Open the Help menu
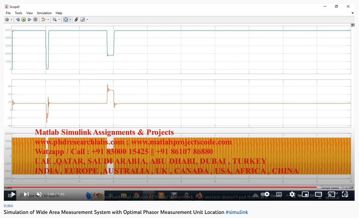The height and width of the screenshot is (218, 359). [x=59, y=13]
